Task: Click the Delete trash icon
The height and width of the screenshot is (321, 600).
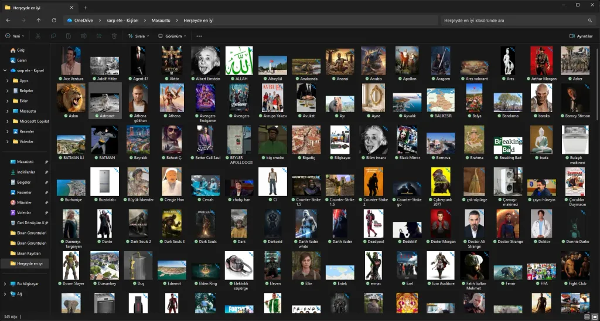Action: (114, 36)
